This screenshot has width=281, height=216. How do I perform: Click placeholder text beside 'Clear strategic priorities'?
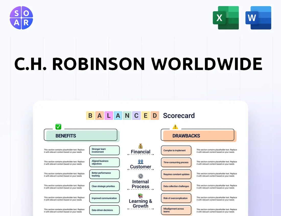(64, 187)
